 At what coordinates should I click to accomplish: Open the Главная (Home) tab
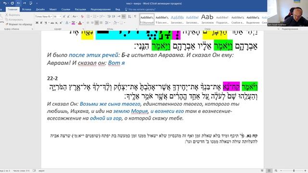tap(13, 9)
